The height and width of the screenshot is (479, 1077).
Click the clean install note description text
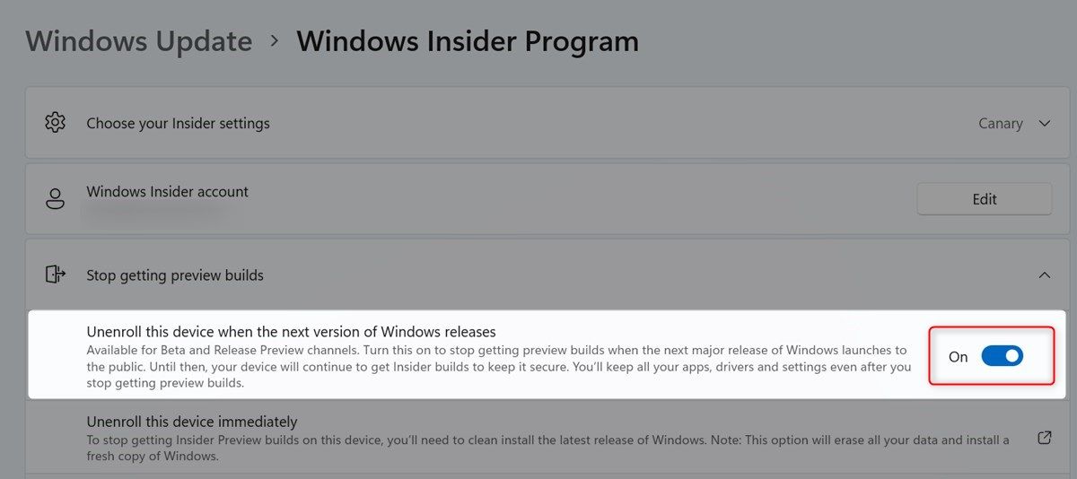[547, 448]
